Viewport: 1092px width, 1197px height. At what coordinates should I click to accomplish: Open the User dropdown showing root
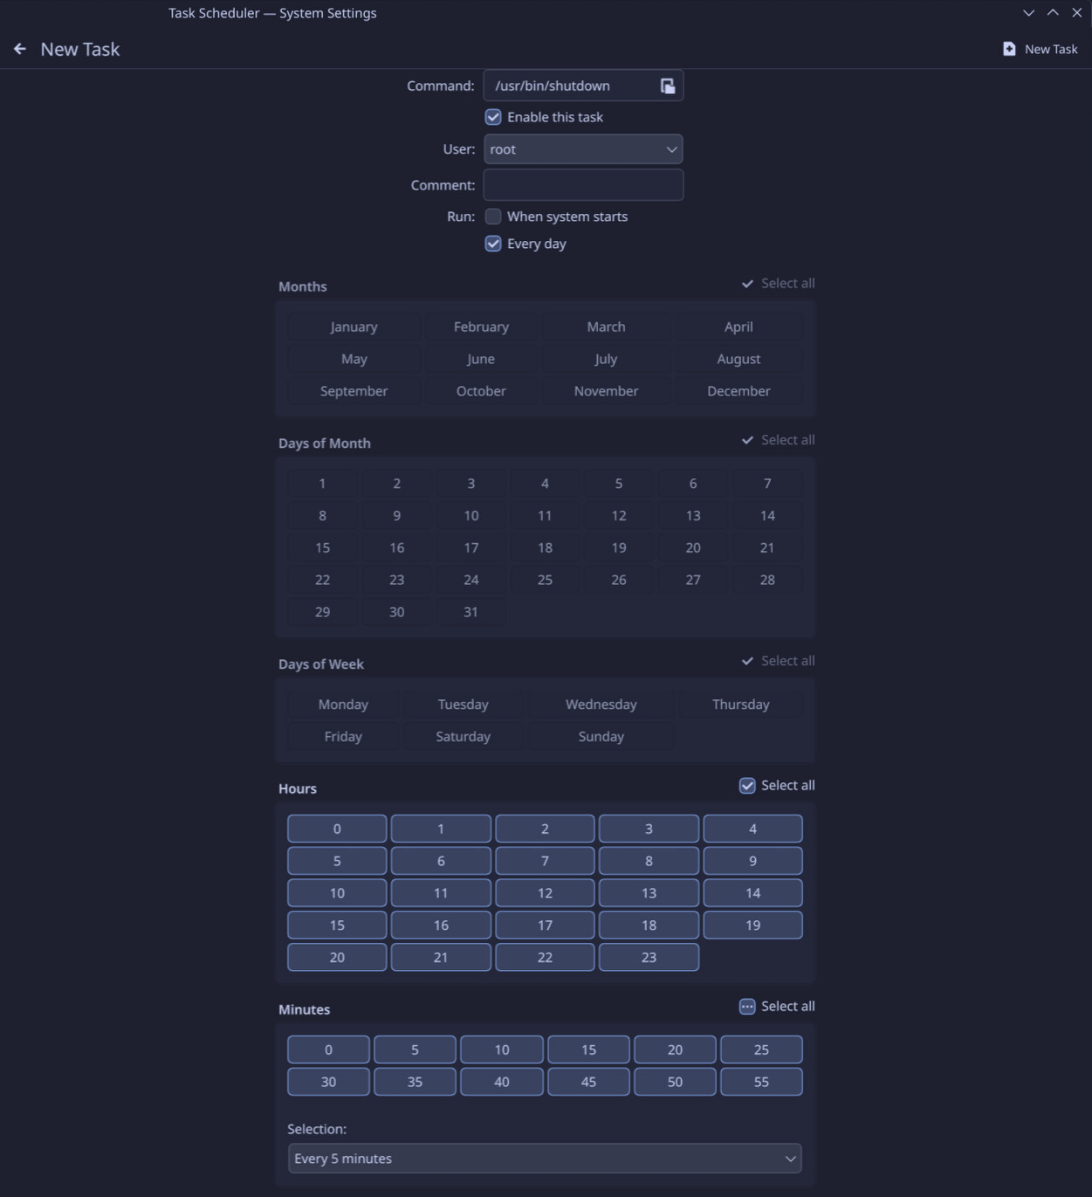(x=583, y=149)
